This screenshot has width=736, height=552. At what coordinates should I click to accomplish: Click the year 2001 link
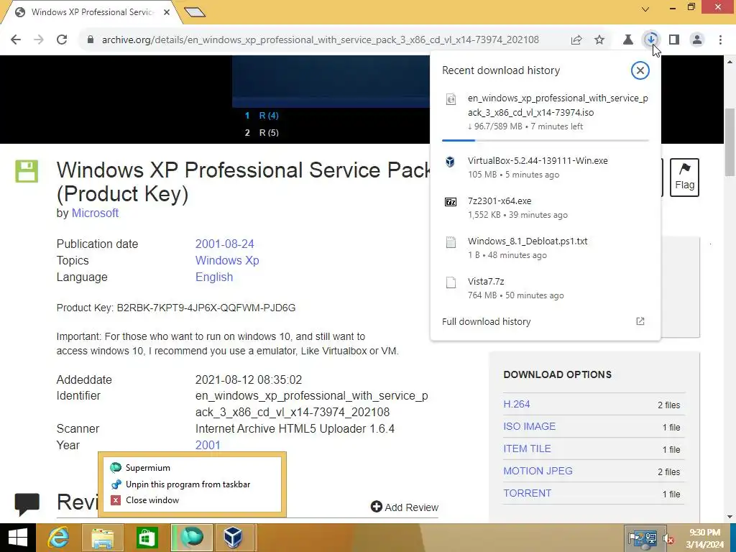208,445
